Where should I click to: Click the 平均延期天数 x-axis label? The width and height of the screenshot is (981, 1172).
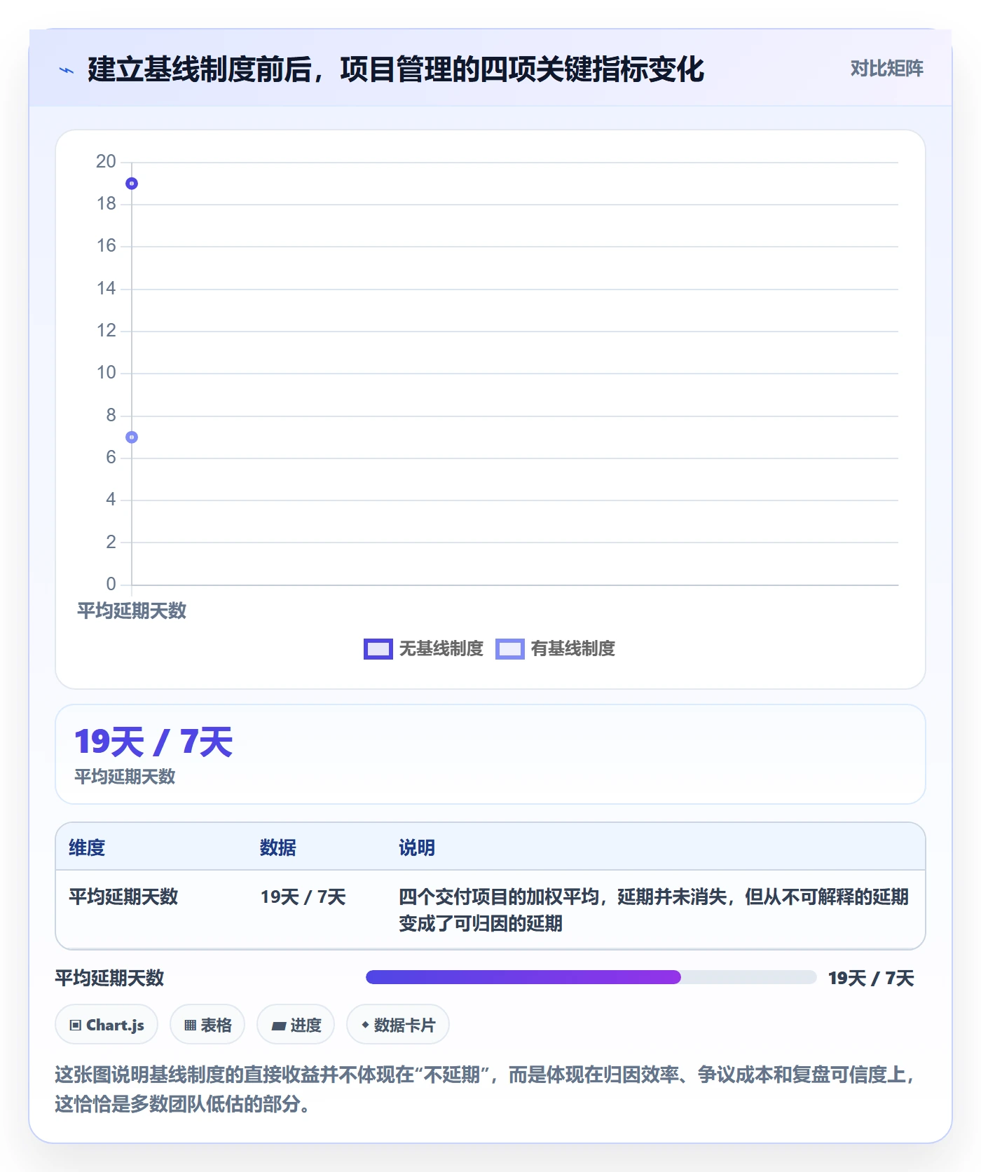[132, 611]
